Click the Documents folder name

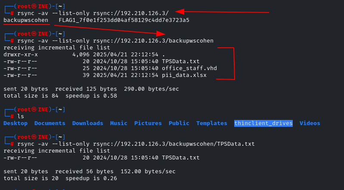pos(50,123)
